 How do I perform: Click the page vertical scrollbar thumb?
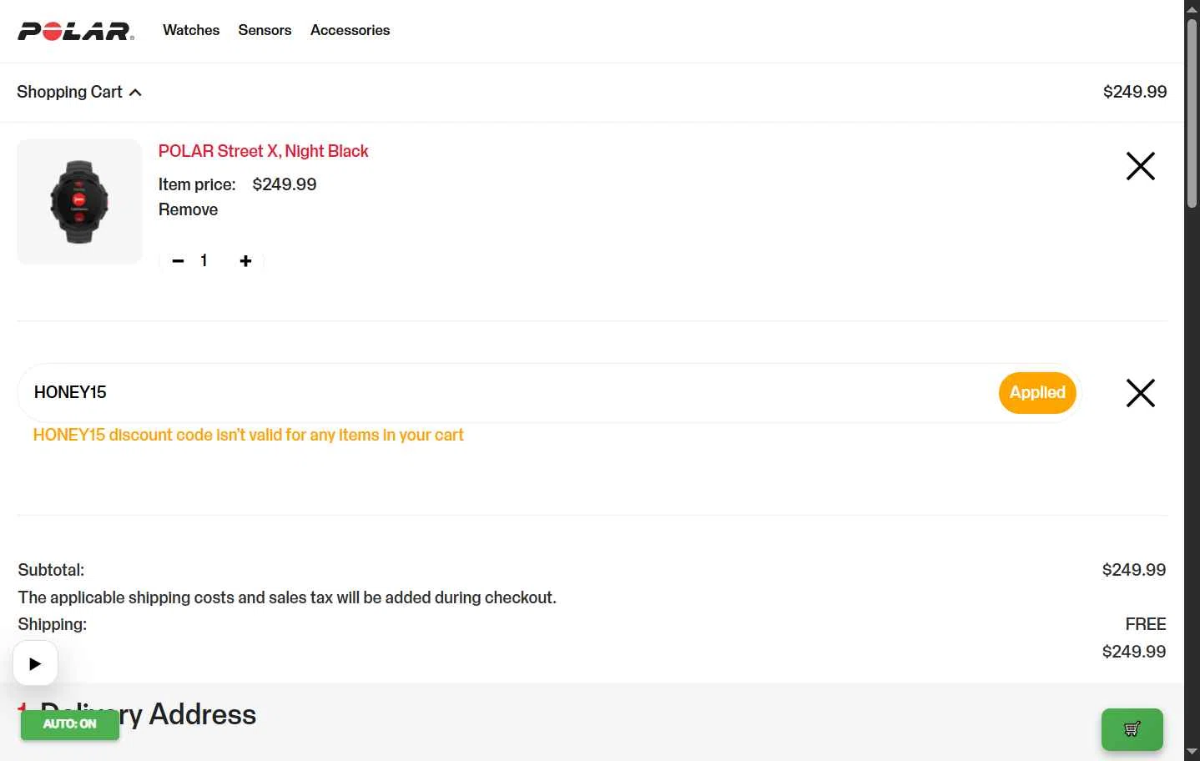click(x=1192, y=113)
